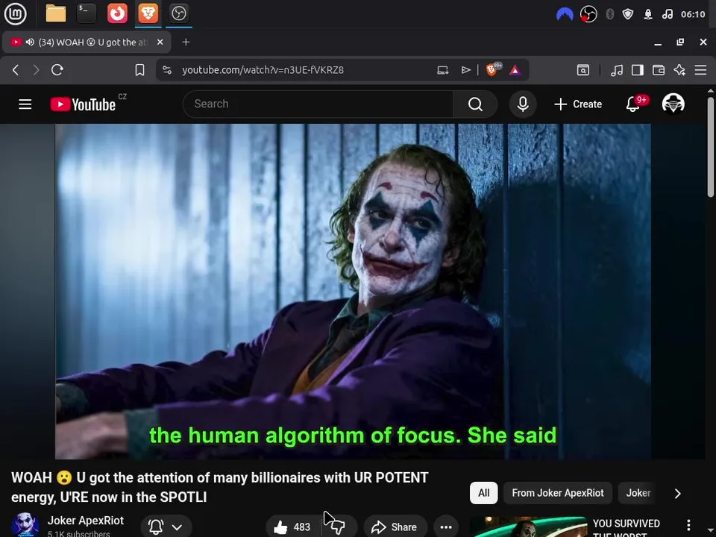Toggle the browser sidebar panel

[x=638, y=70]
